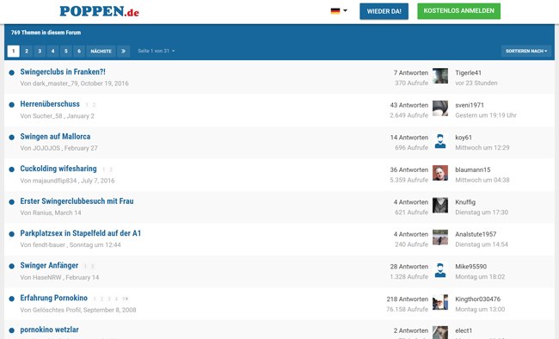Click the NÄCHSTE next-page button
Image resolution: width=559 pixels, height=339 pixels.
[101, 51]
